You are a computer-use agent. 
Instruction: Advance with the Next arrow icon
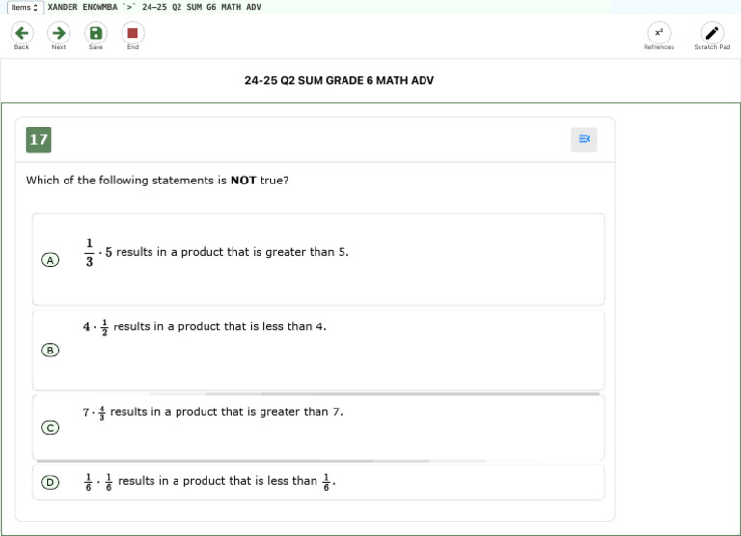pos(59,33)
